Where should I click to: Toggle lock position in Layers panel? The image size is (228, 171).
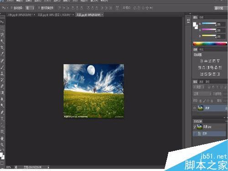point(208,101)
